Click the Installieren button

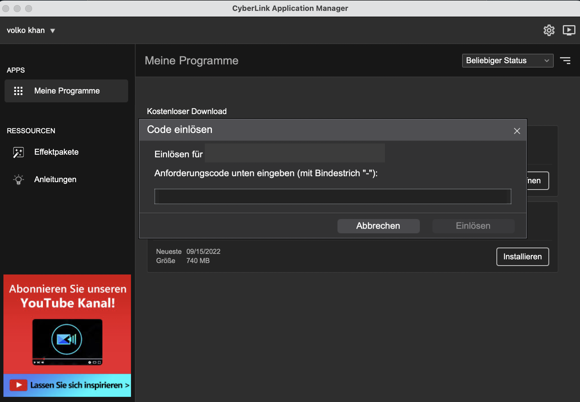pos(522,257)
